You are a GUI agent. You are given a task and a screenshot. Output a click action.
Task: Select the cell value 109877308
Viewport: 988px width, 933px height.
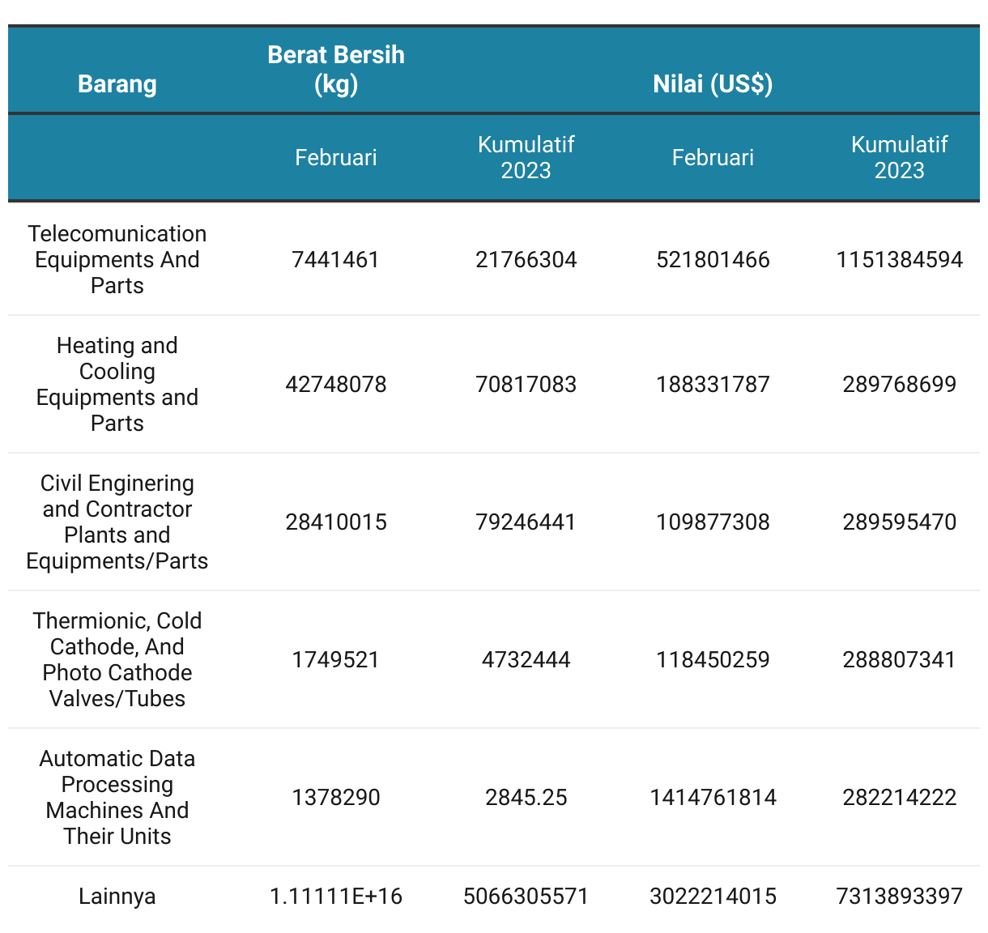[x=713, y=522]
